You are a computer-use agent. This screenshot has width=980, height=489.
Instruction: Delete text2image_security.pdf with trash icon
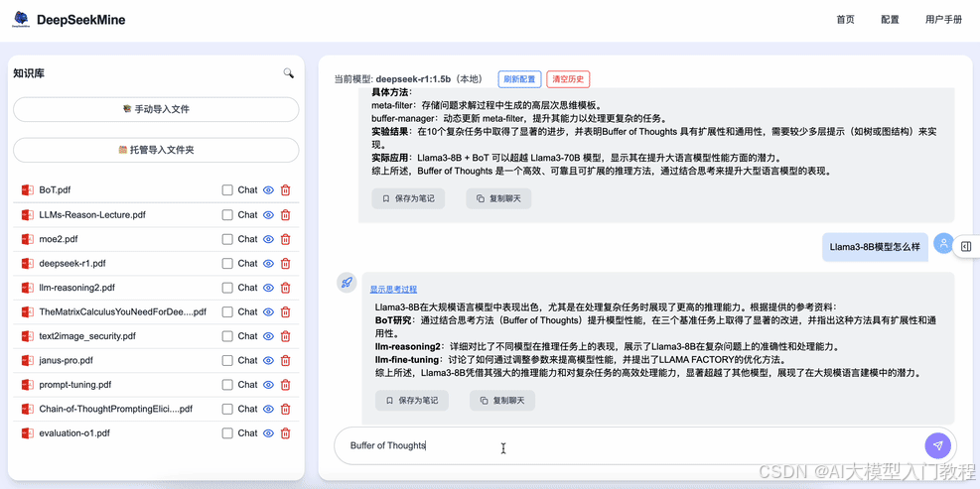pyautogui.click(x=285, y=336)
